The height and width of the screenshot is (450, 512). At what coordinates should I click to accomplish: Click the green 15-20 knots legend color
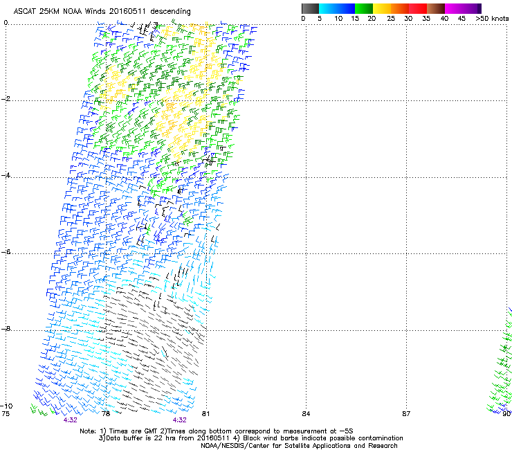364,8
